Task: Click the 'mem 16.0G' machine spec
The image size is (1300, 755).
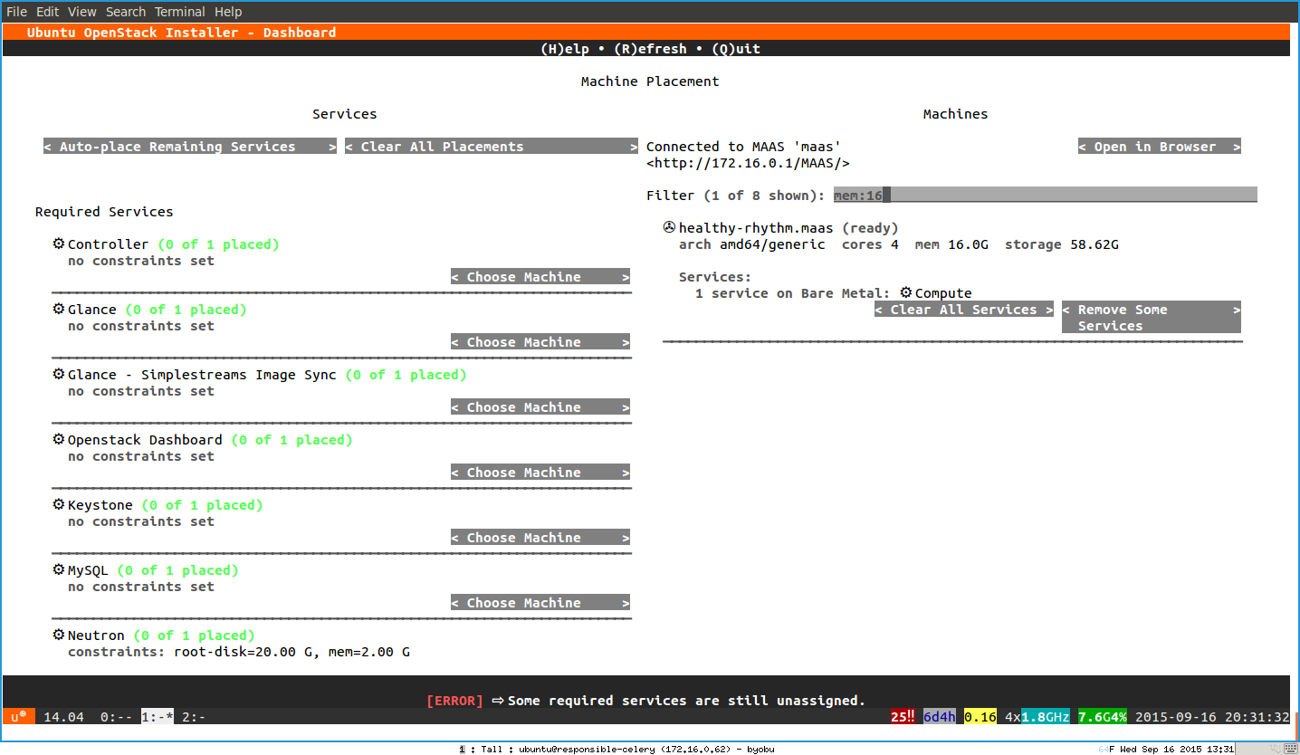Action: point(951,244)
